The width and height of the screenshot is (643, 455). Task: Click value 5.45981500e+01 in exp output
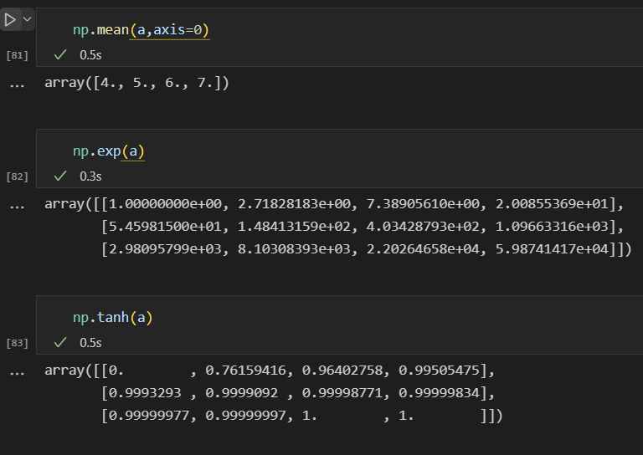tap(165, 226)
